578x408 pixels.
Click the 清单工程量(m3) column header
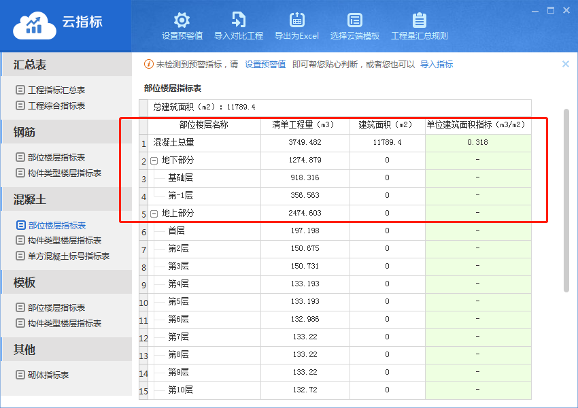click(305, 125)
